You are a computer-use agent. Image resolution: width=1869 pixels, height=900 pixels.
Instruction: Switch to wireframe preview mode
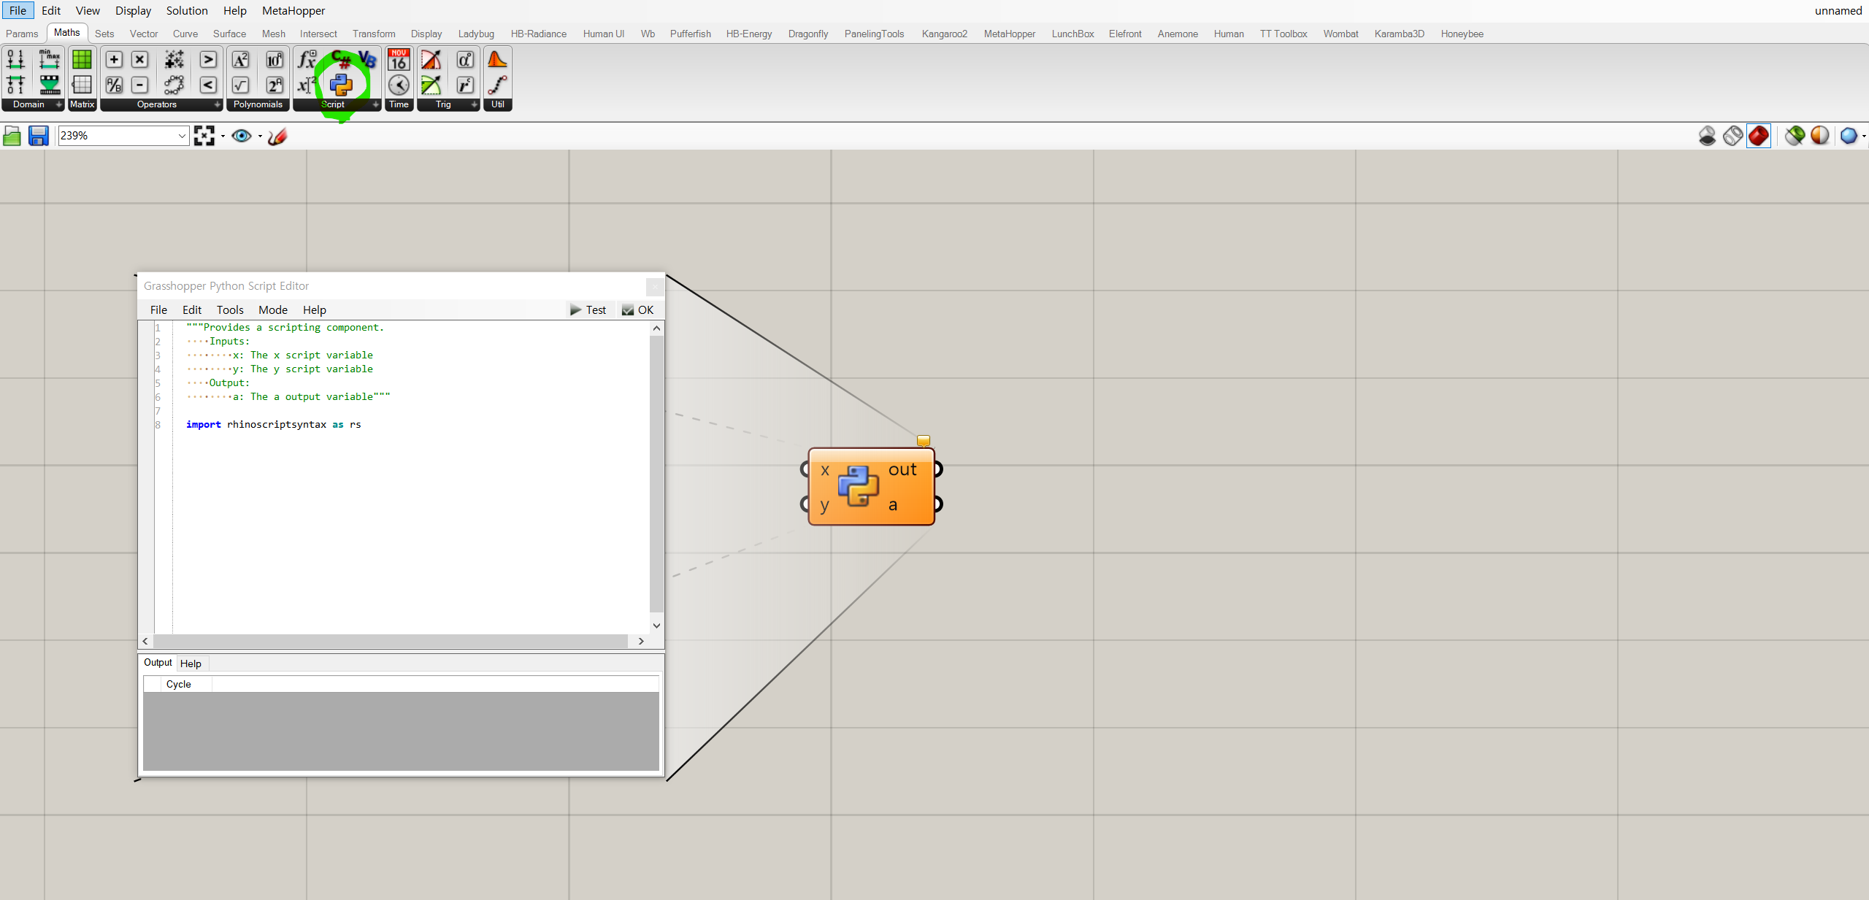(1733, 136)
